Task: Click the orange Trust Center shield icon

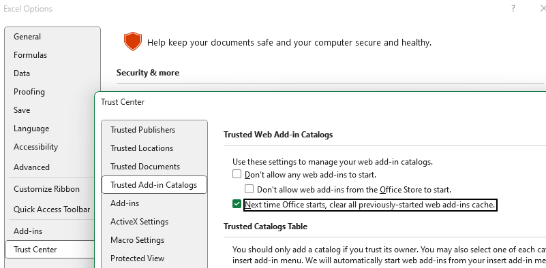Action: (133, 41)
